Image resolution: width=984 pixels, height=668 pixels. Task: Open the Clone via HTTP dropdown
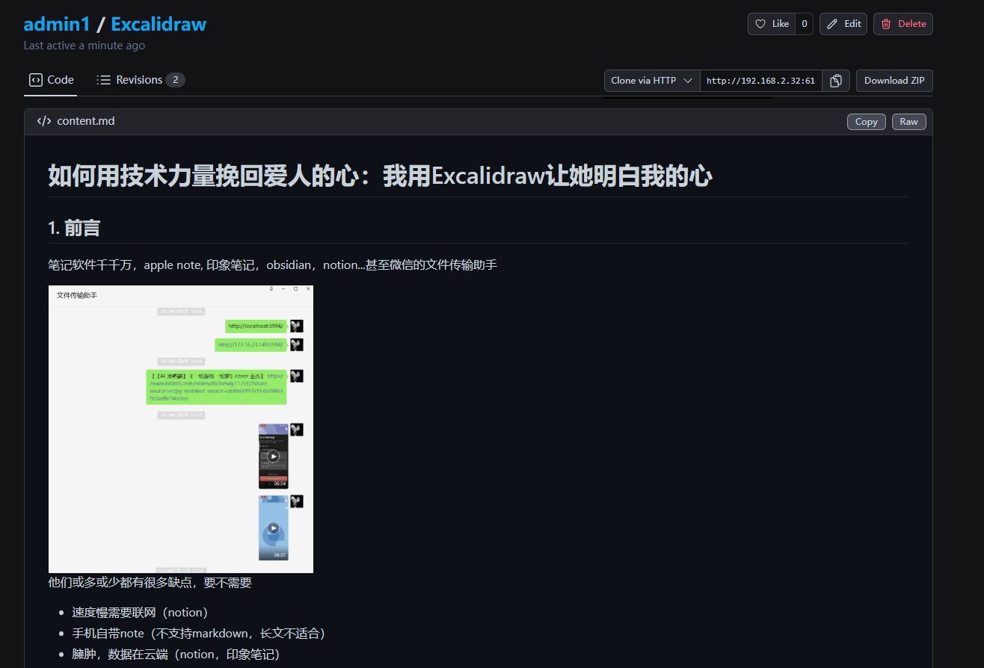pyautogui.click(x=651, y=81)
